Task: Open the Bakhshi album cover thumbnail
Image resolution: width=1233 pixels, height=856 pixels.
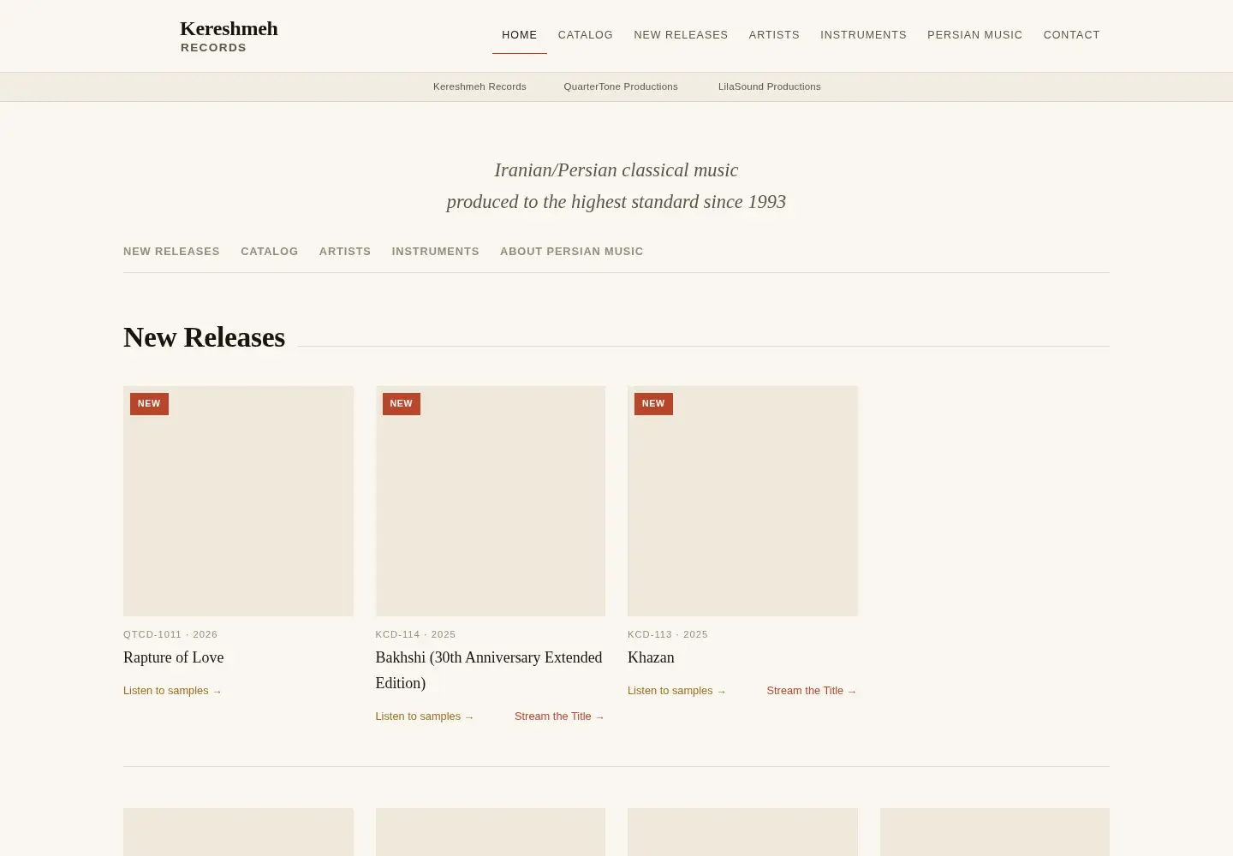Action: point(491,501)
